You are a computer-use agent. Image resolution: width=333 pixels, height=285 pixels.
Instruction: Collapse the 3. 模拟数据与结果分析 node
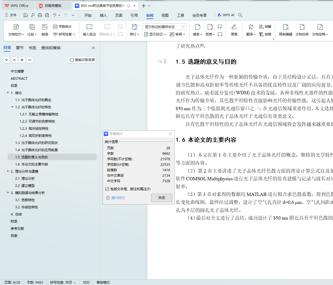click(x=8, y=193)
